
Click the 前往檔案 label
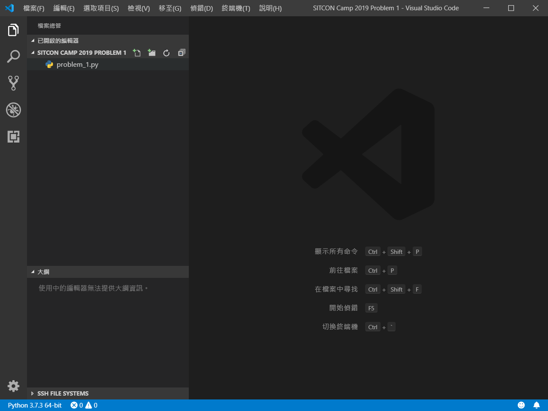click(x=343, y=271)
